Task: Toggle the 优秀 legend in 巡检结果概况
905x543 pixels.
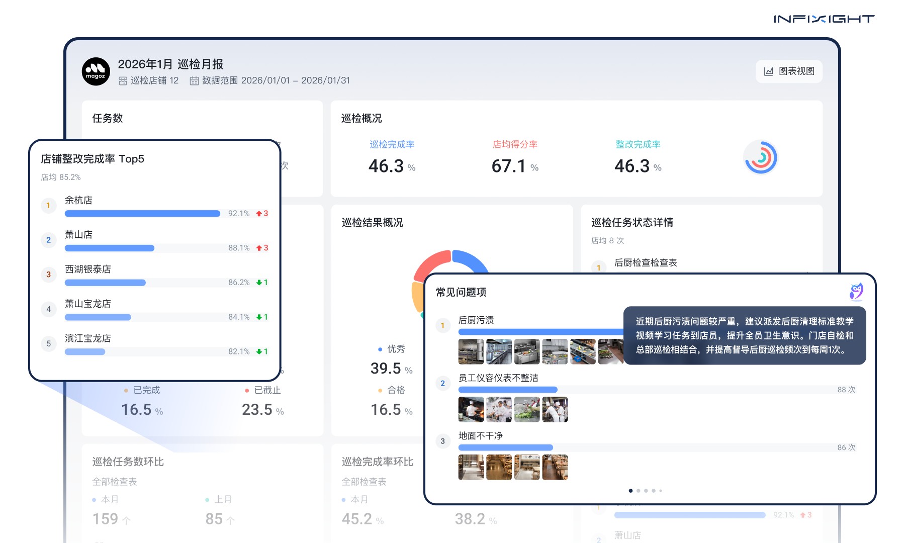Action: pyautogui.click(x=390, y=348)
